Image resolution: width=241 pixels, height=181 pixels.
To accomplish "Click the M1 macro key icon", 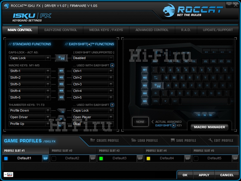I will (61, 71).
